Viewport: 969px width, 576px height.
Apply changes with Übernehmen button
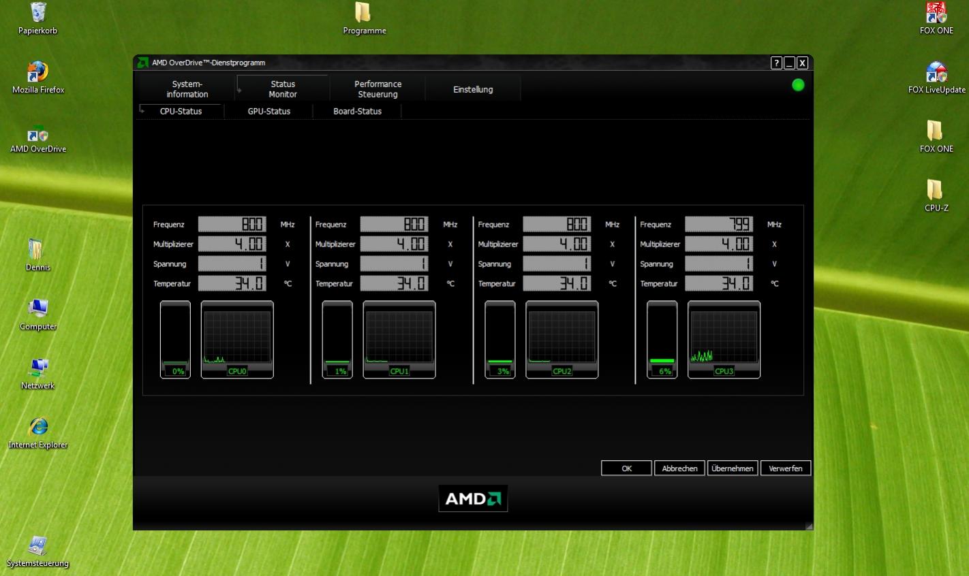coord(733,468)
